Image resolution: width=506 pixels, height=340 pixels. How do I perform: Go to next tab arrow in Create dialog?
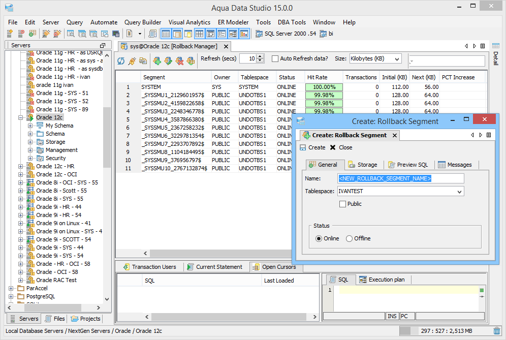point(481,135)
